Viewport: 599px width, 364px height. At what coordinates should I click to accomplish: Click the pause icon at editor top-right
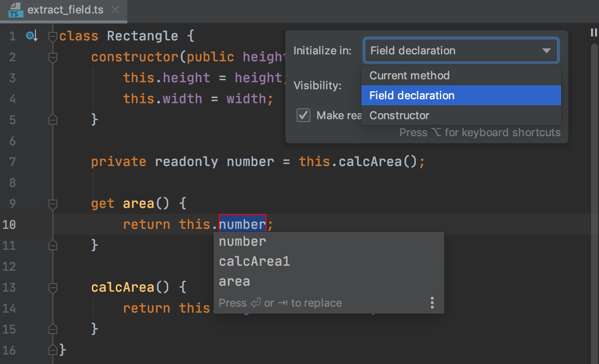tap(594, 32)
